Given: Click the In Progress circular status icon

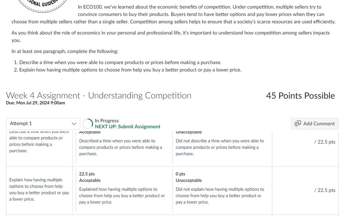Looking at the screenshot, I should [x=88, y=124].
